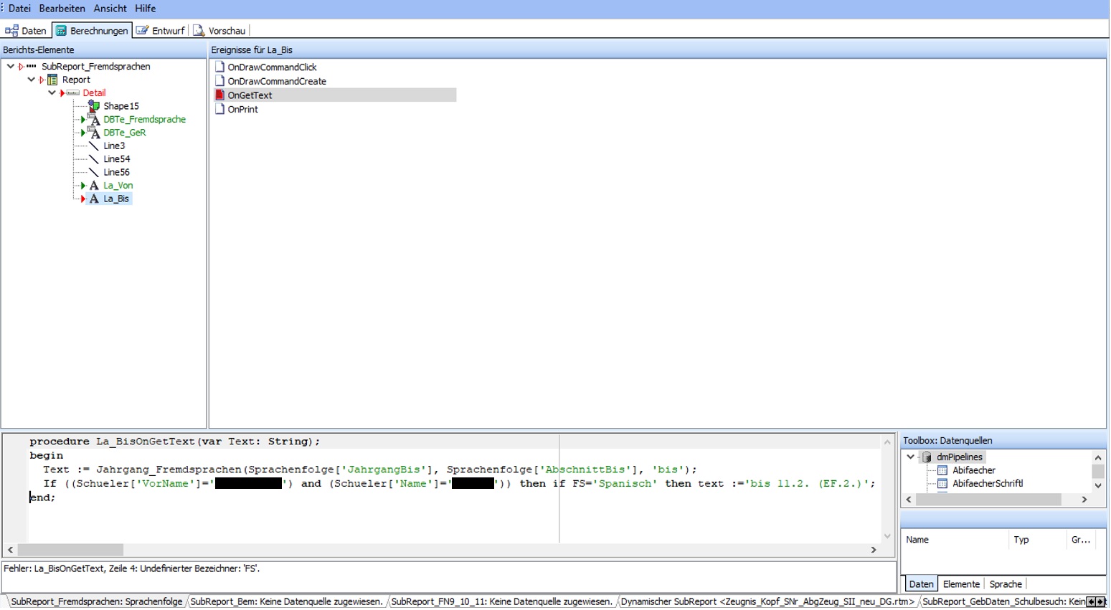
Task: Open the Elemente toolbox tab
Action: coord(961,585)
